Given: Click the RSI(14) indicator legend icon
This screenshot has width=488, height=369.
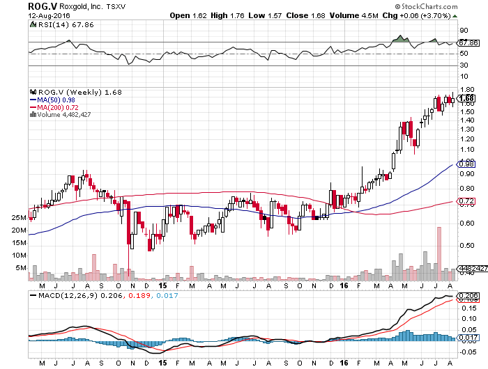Looking at the screenshot, I should (x=32, y=24).
